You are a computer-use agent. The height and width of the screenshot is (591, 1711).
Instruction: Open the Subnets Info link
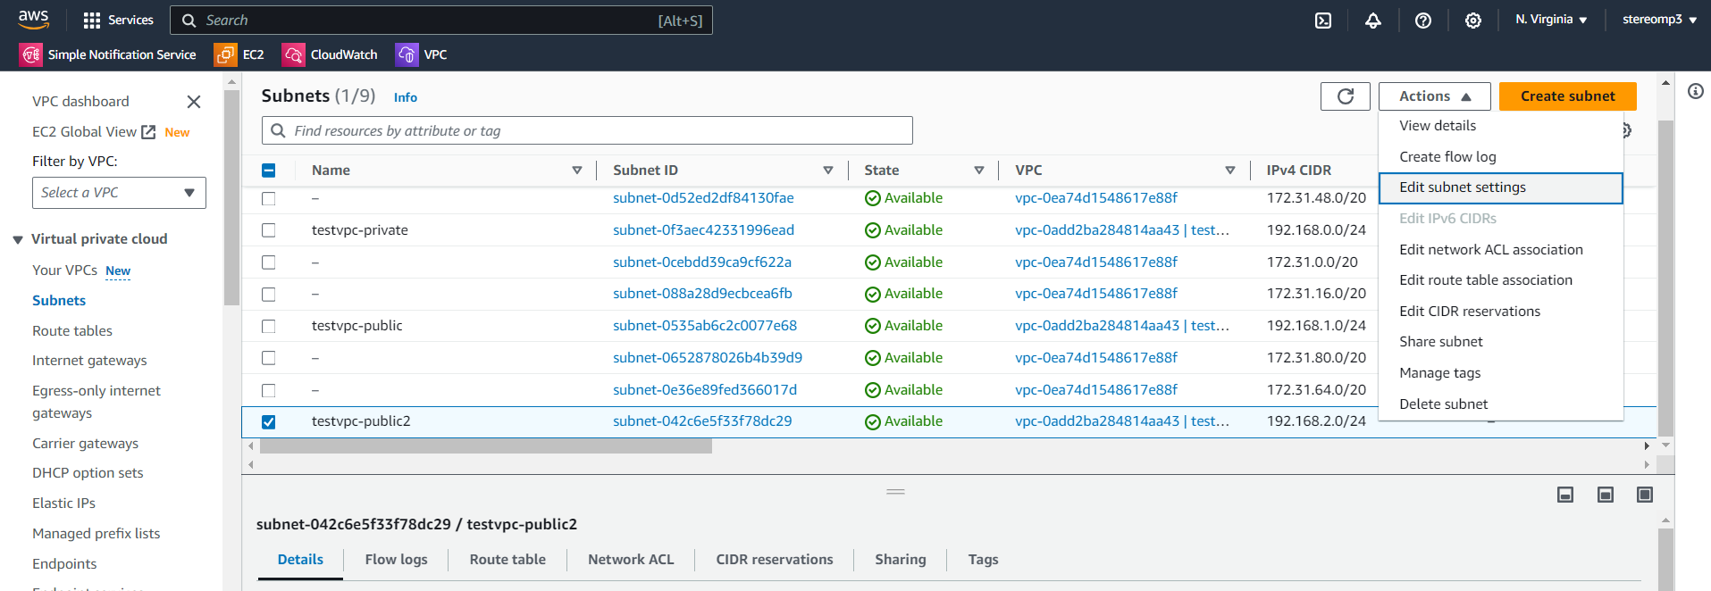(x=406, y=97)
